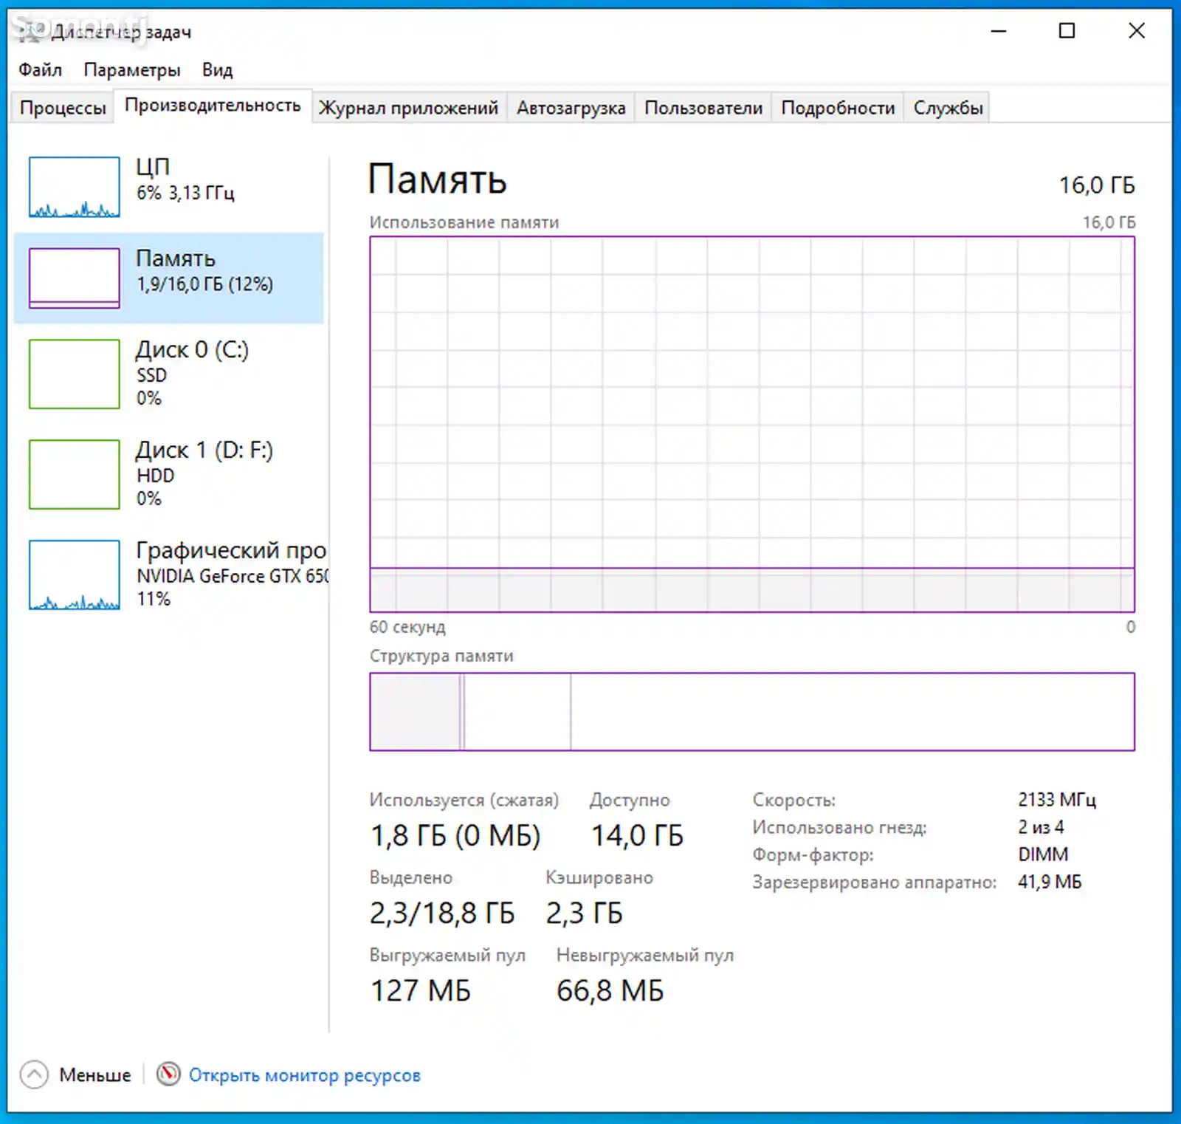Switch to the Процессы tab
1181x1124 pixels.
[63, 108]
